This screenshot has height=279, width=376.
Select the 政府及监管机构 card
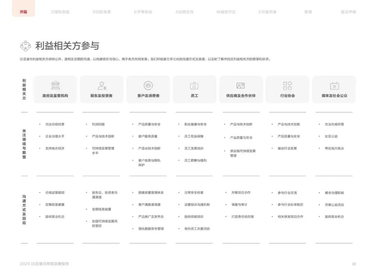[x=55, y=90]
